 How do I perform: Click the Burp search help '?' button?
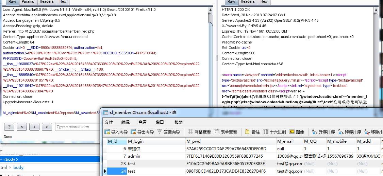click(9, 127)
